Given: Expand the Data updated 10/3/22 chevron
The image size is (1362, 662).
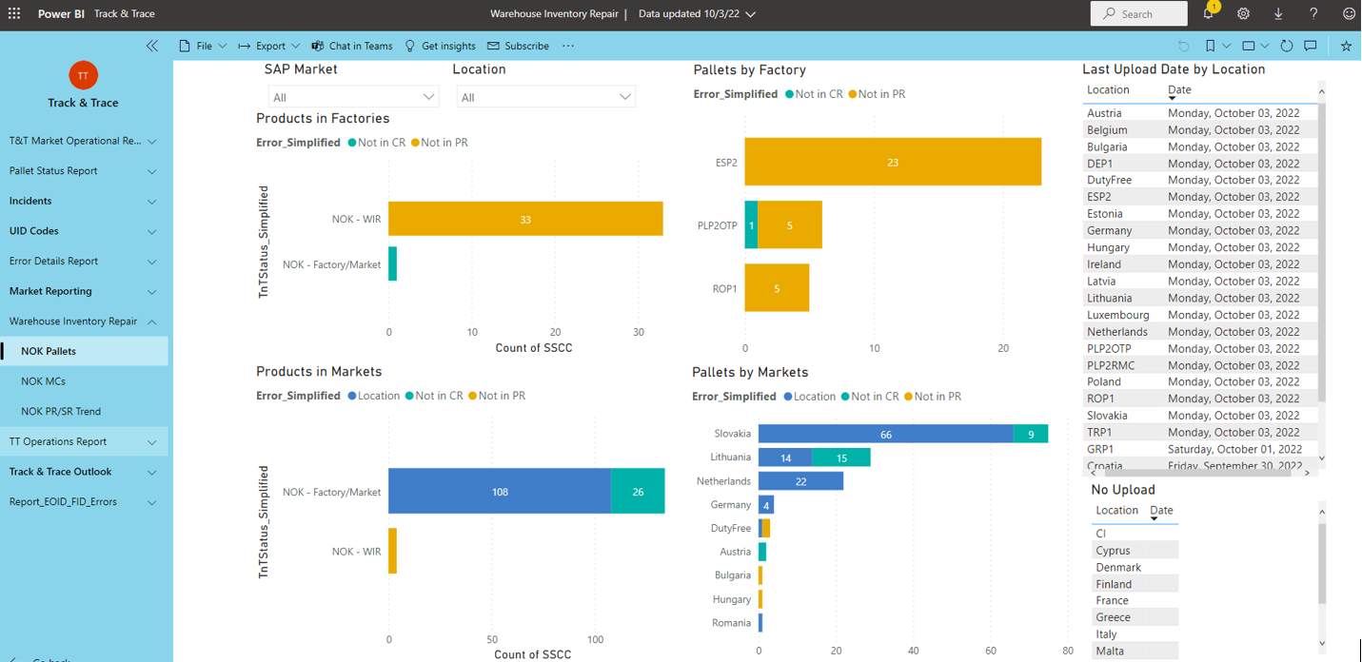Looking at the screenshot, I should coord(751,14).
